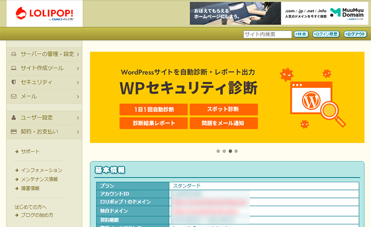Click the プラン row label
The height and width of the screenshot is (227, 371).
(107, 186)
